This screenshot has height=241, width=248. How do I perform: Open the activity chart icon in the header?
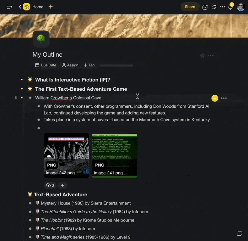point(205,7)
